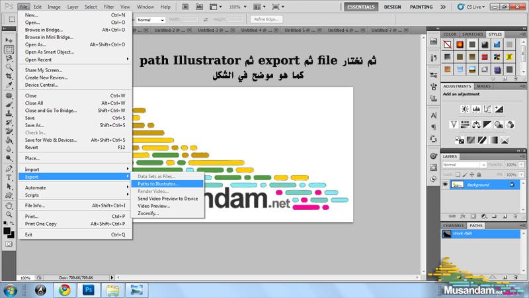This screenshot has height=298, width=529.
Task: Choose Paths to Illustrator menu item
Action: point(168,184)
